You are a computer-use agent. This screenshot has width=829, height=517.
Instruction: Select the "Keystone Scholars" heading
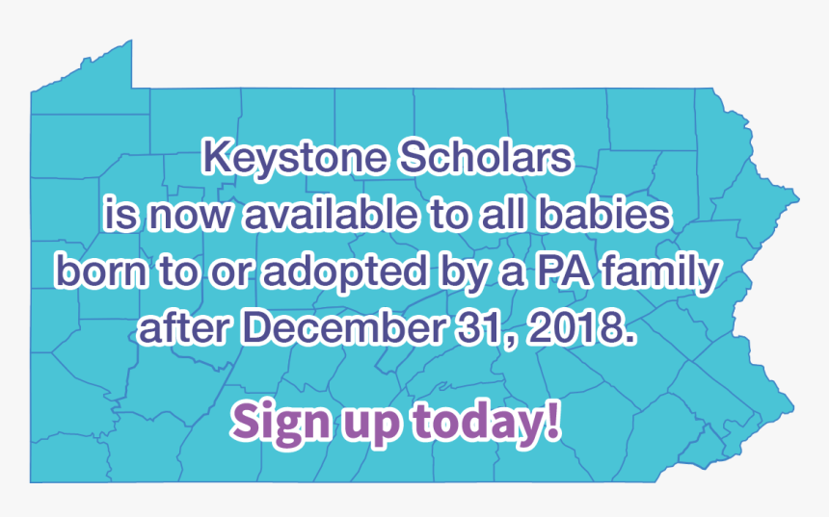(x=388, y=158)
